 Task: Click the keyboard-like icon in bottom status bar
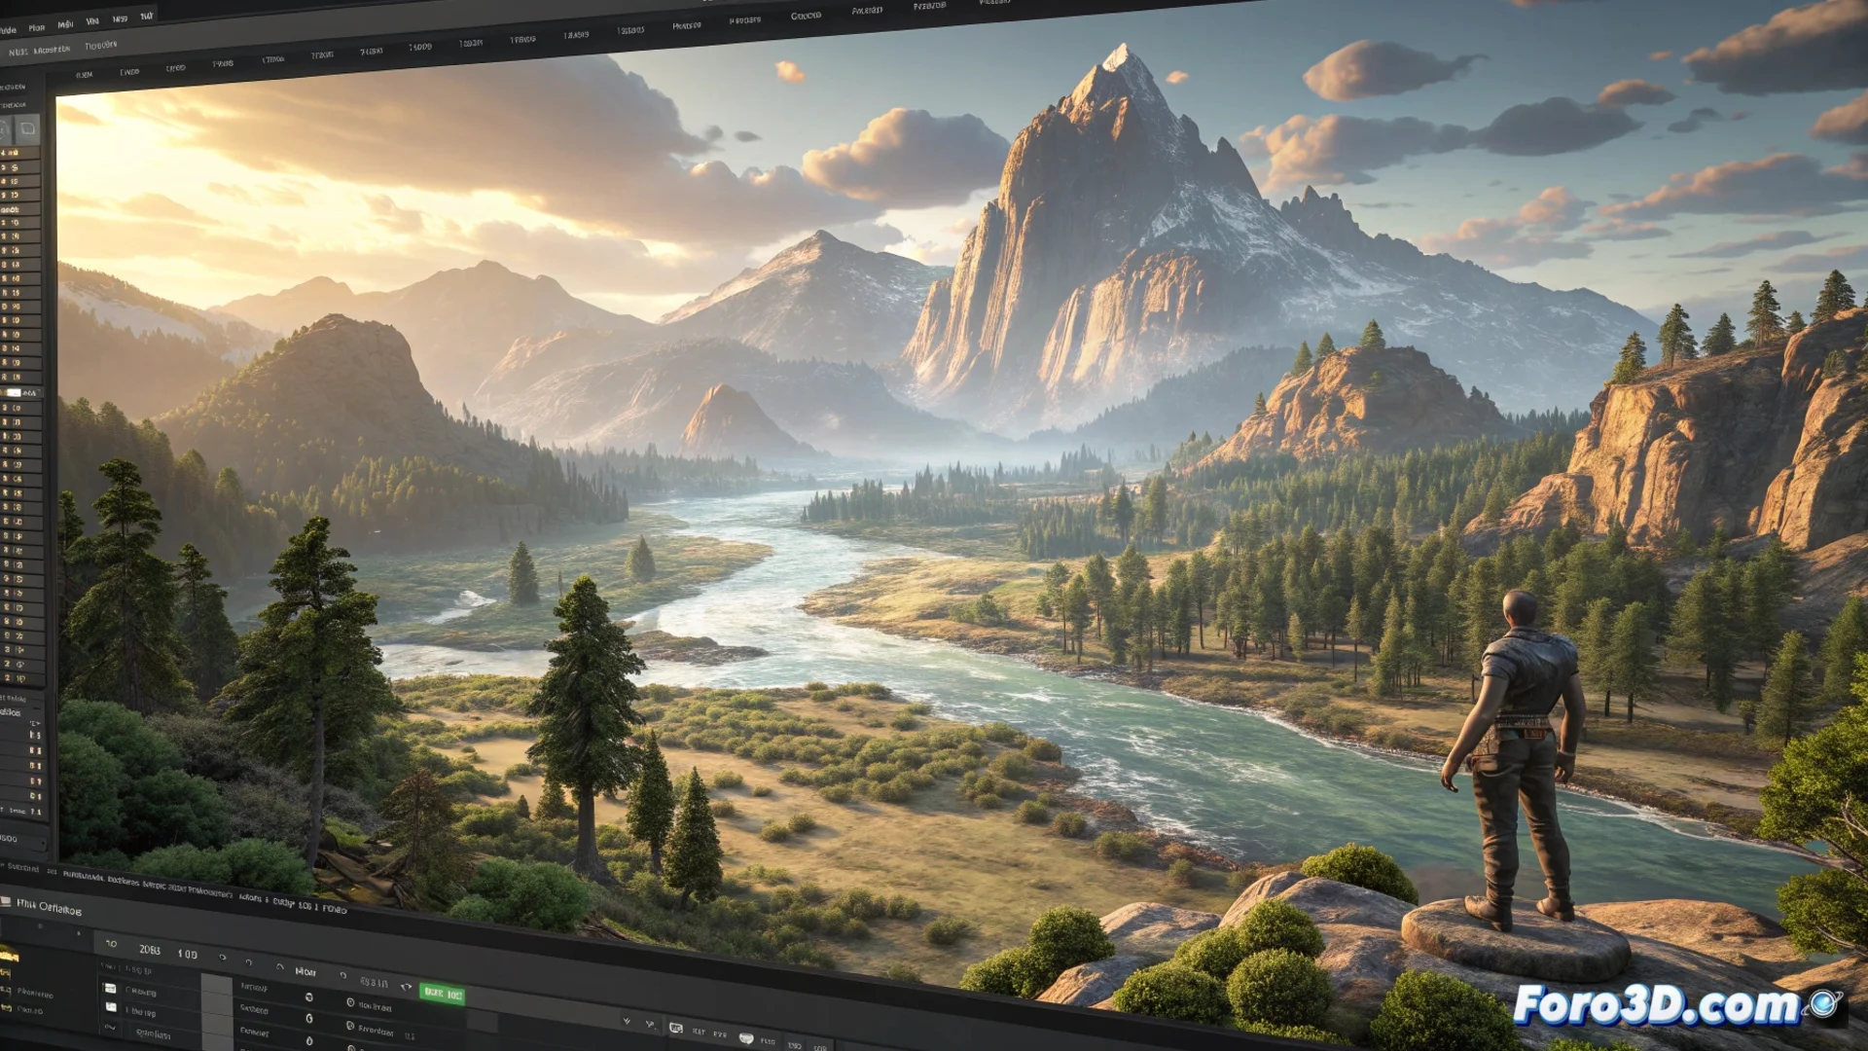pos(675,1028)
